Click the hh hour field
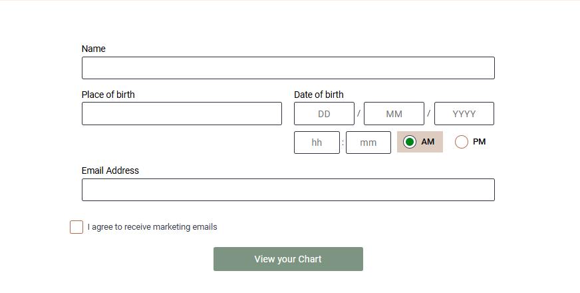Image resolution: width=580 pixels, height=293 pixels. [x=317, y=143]
